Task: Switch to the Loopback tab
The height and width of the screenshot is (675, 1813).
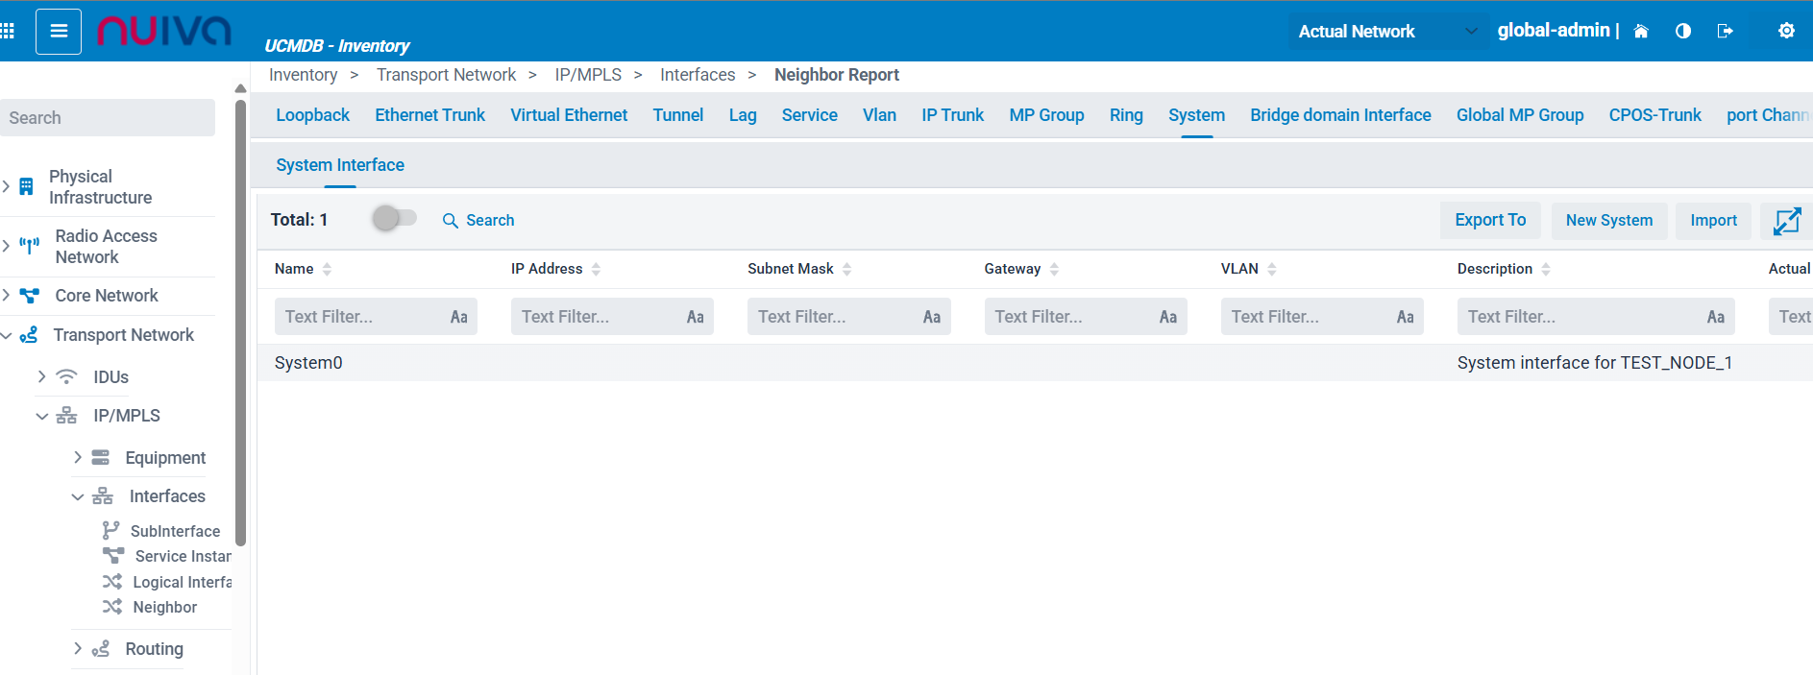Action: [x=312, y=115]
